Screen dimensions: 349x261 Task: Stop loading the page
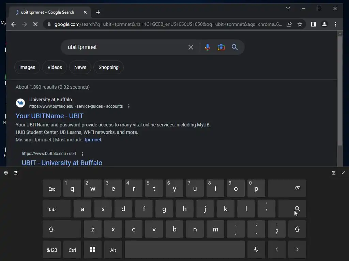coord(35,24)
